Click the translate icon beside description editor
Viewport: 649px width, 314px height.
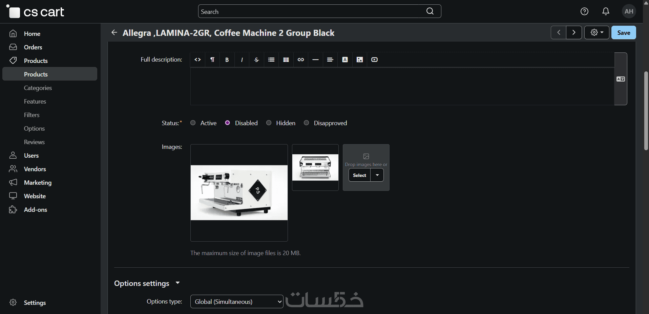[x=621, y=79]
